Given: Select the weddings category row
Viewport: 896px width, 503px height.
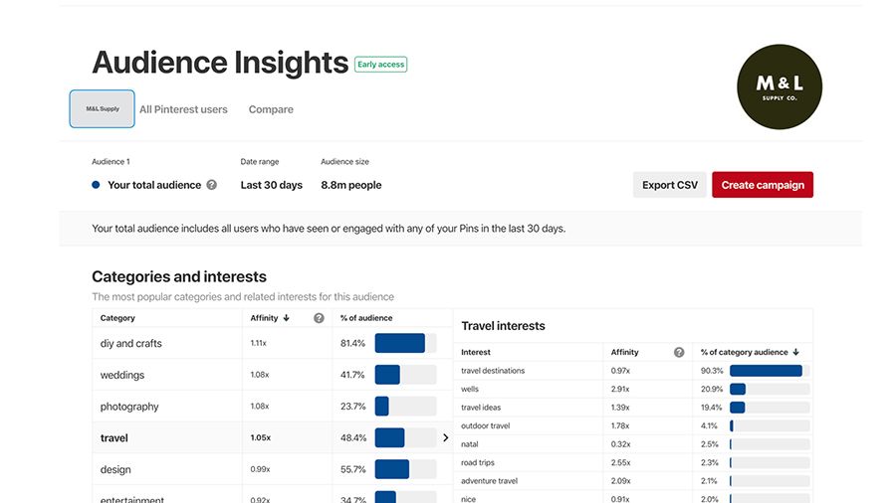Looking at the screenshot, I should point(122,375).
